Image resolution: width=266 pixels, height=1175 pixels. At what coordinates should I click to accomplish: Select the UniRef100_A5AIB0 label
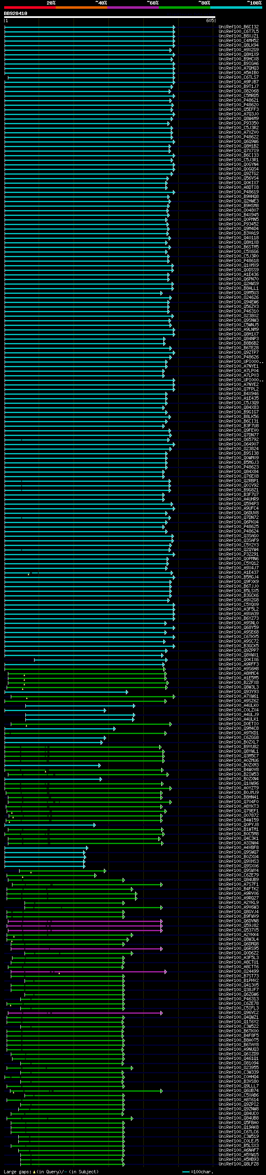pos(239,73)
